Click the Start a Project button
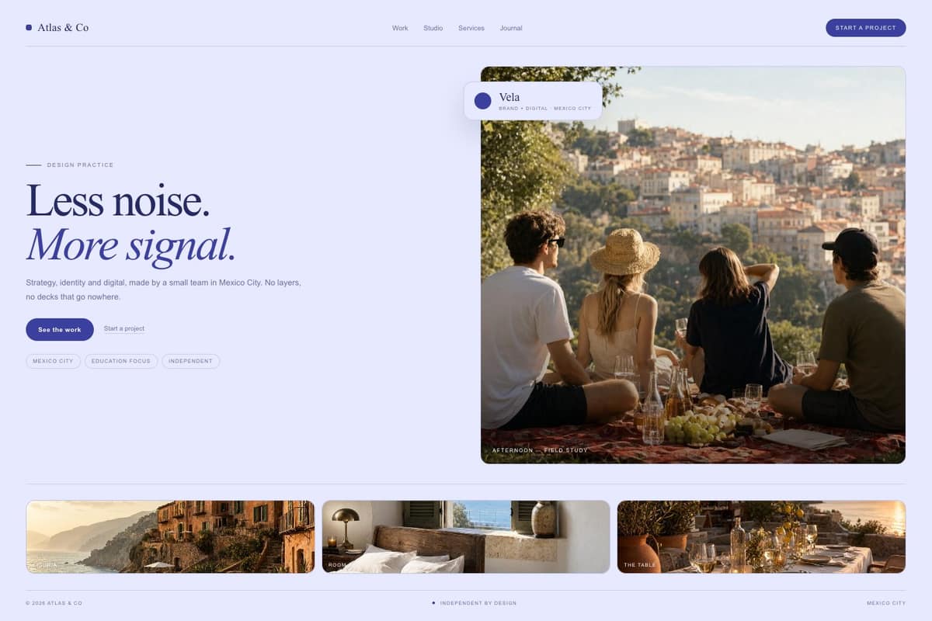 865,28
